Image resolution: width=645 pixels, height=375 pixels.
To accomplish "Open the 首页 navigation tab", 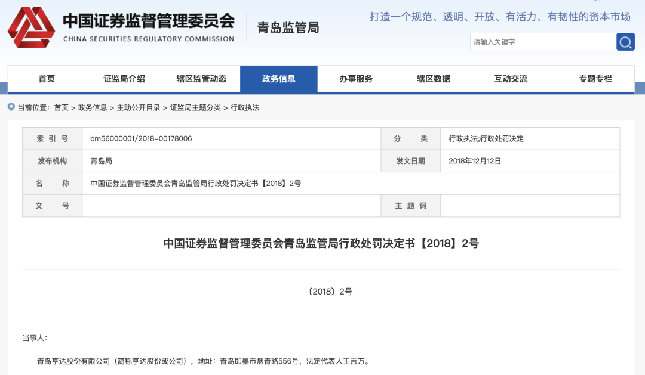I will tap(47, 79).
